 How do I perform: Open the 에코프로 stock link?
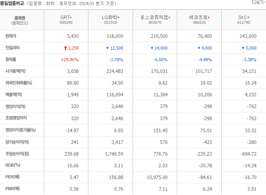(x=198, y=18)
